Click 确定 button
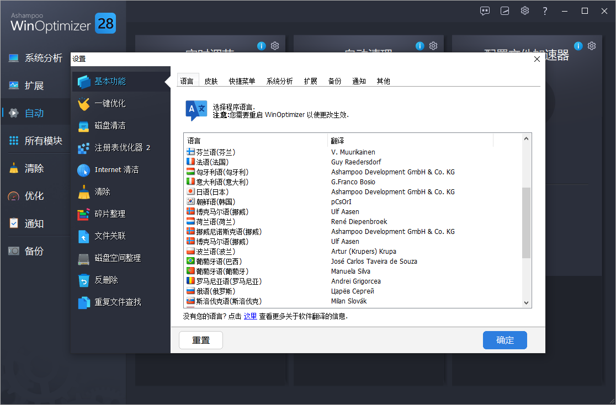The width and height of the screenshot is (616, 405). coord(505,340)
